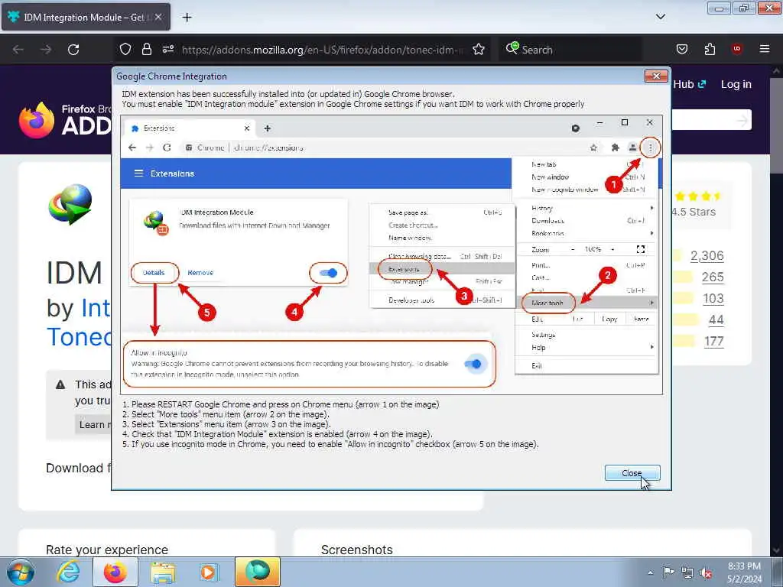Open the site permissions icon in the address bar
Screen dimensions: 783x587
[x=167, y=49]
